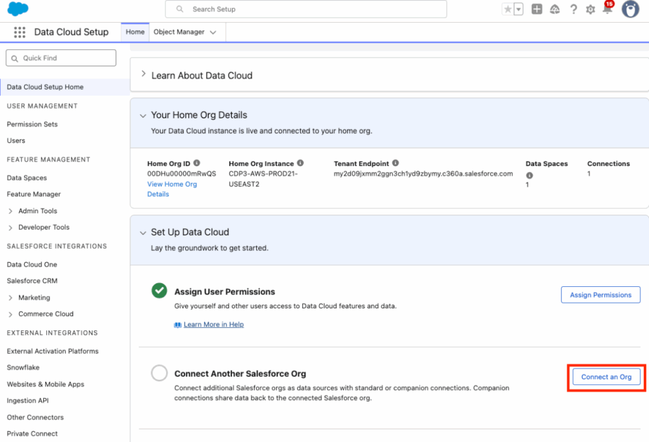Open Salesforce Help question mark icon
649x442 pixels.
[x=574, y=9]
